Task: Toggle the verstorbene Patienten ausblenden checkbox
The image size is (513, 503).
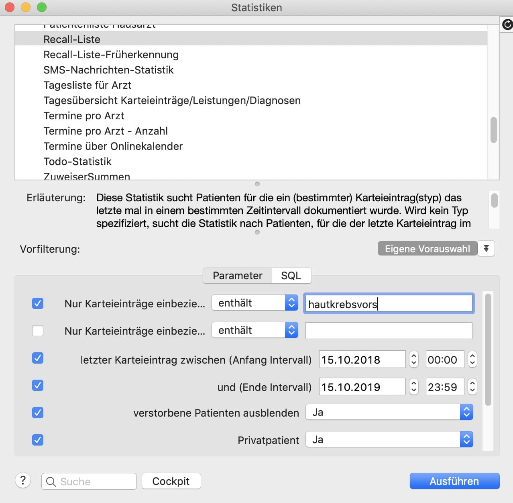Action: [x=38, y=413]
